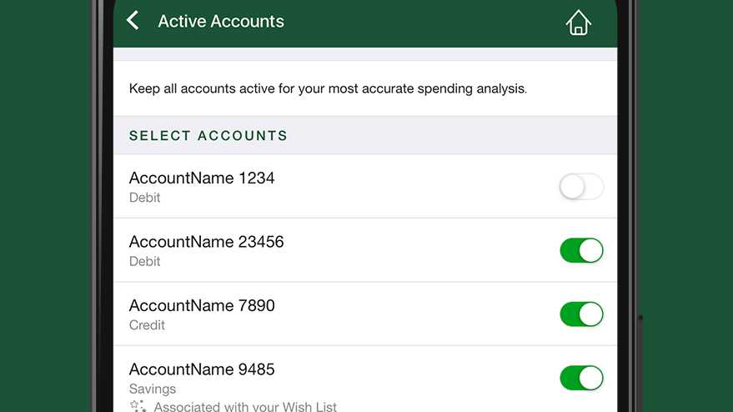Click the Debit label under AccountName 1234

[144, 198]
